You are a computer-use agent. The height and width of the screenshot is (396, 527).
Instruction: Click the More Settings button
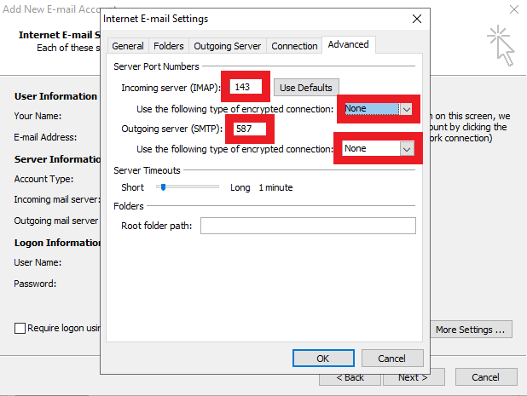click(x=472, y=330)
